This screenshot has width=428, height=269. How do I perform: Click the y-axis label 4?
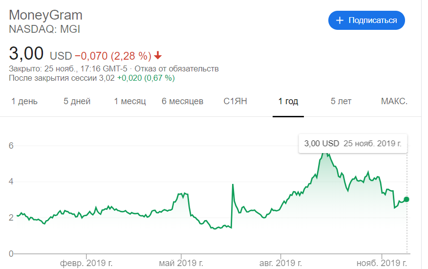[x=11, y=181]
